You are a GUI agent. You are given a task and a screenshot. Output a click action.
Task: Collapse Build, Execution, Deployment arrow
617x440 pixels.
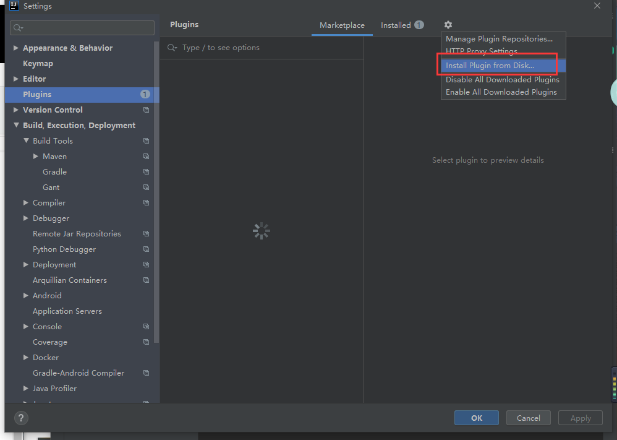(x=16, y=125)
